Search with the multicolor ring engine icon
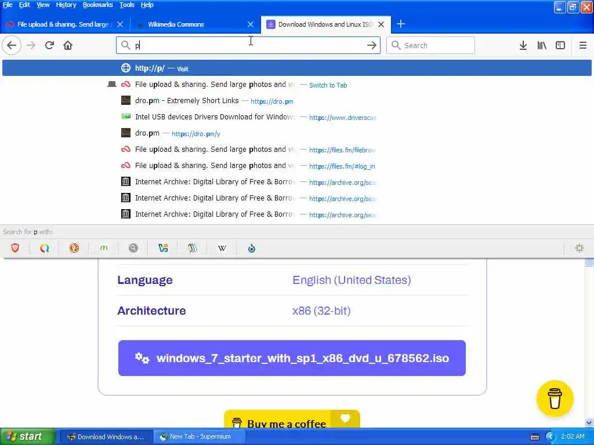 pyautogui.click(x=45, y=248)
